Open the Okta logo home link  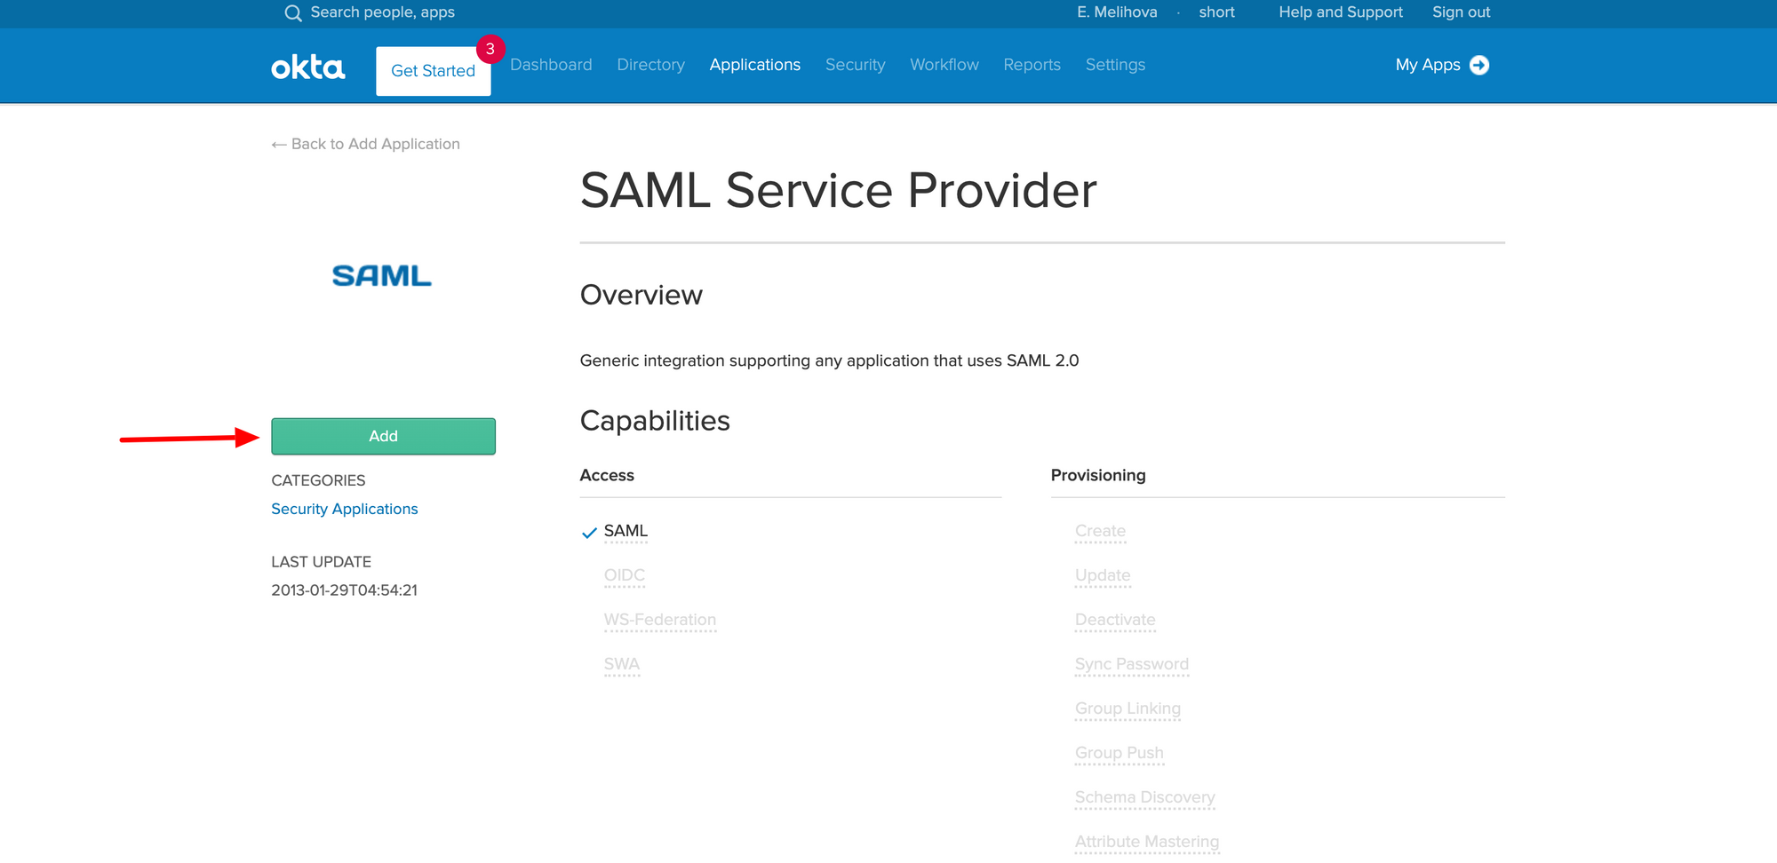pyautogui.click(x=308, y=67)
